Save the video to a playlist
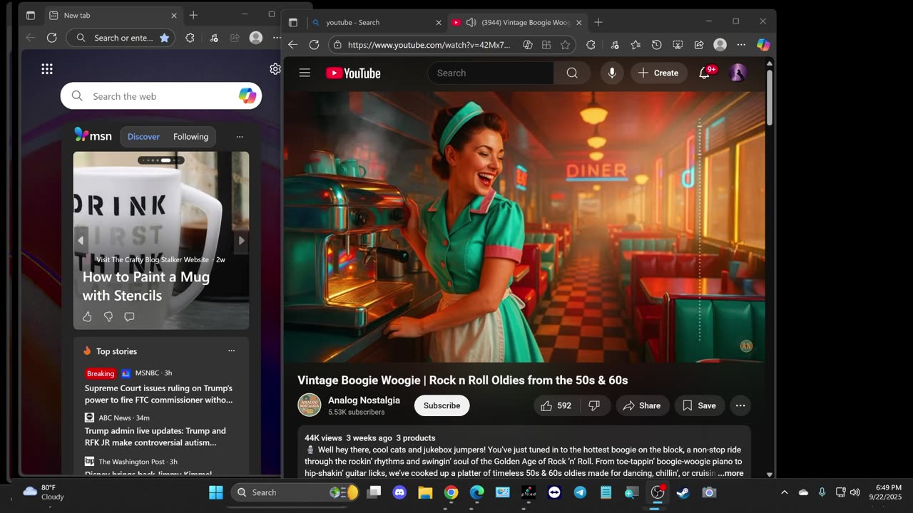Viewport: 913px width, 513px height. tap(699, 405)
